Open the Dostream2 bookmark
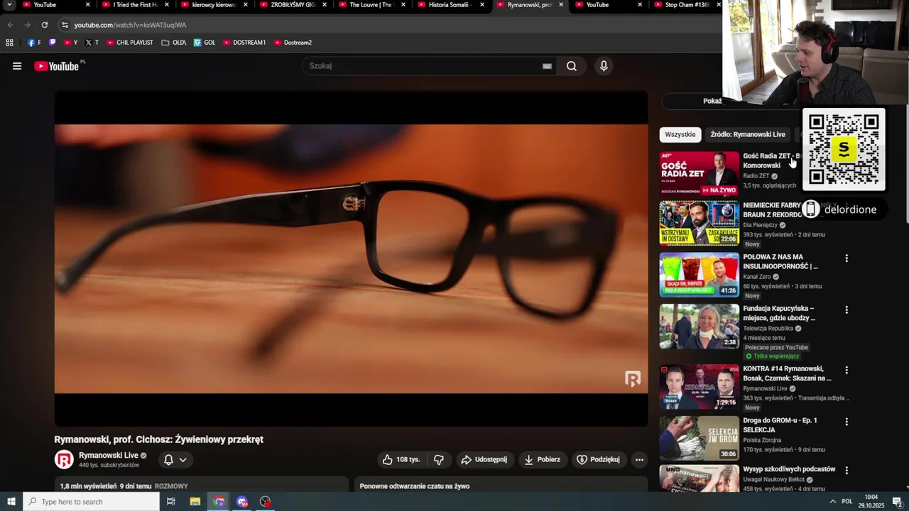Screen dimensions: 909x511 click(293, 43)
